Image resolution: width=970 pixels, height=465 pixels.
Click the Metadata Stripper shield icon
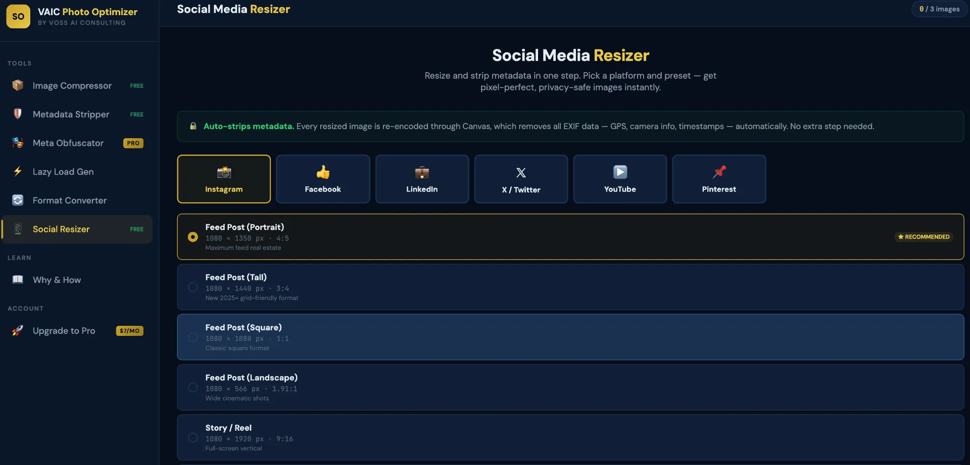18,114
